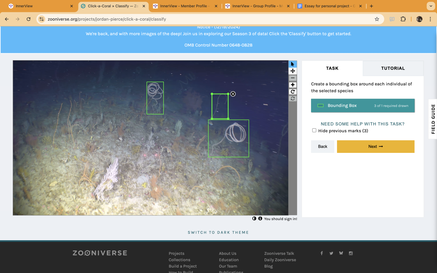437x273 pixels.
Task: Toggle Hide previous marks checkbox
Action: (314, 130)
